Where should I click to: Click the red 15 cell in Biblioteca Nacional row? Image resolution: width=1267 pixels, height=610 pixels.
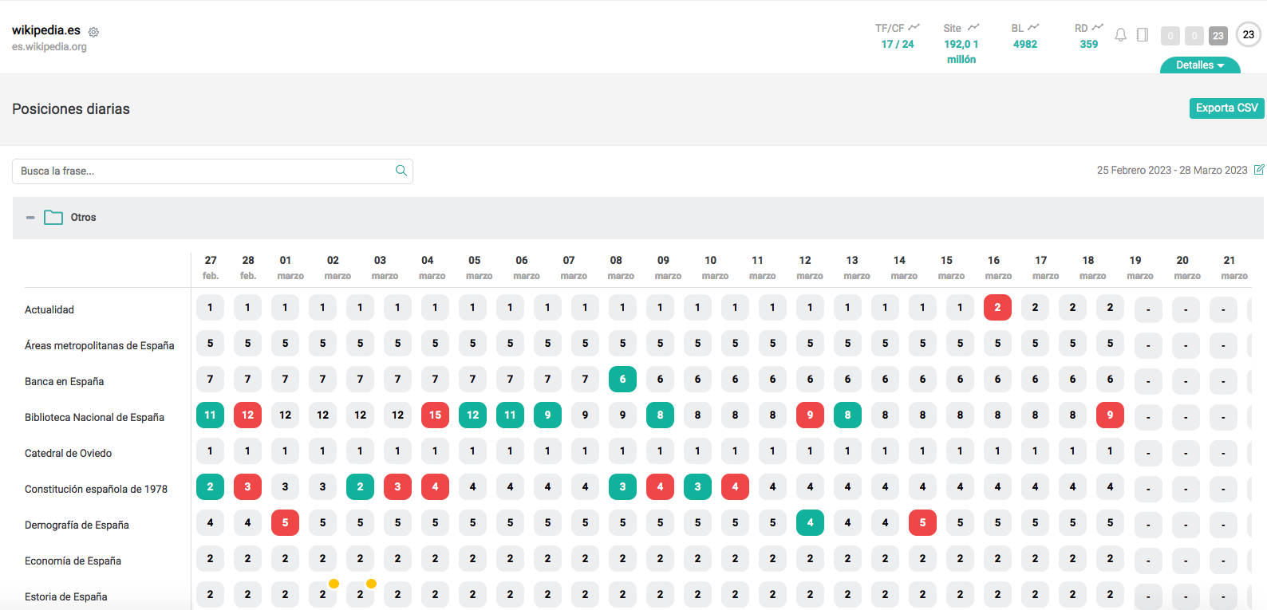click(435, 415)
